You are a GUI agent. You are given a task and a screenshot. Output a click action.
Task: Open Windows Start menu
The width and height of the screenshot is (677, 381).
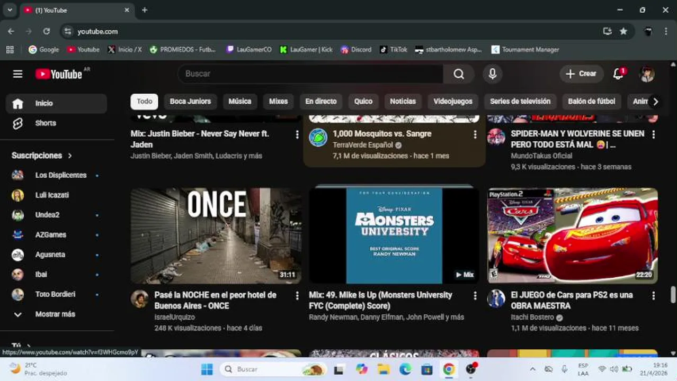(x=207, y=369)
